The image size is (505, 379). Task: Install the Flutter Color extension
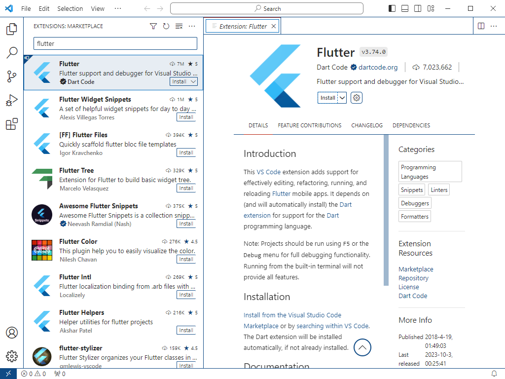186,259
